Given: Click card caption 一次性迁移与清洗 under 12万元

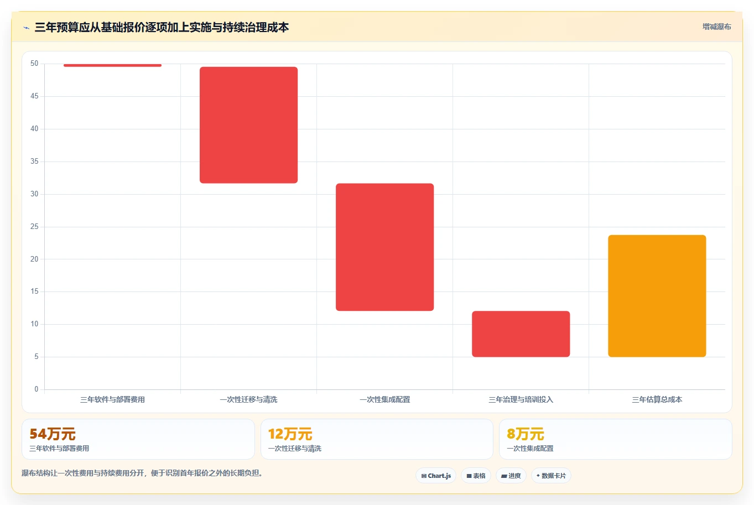Looking at the screenshot, I should pyautogui.click(x=295, y=449).
